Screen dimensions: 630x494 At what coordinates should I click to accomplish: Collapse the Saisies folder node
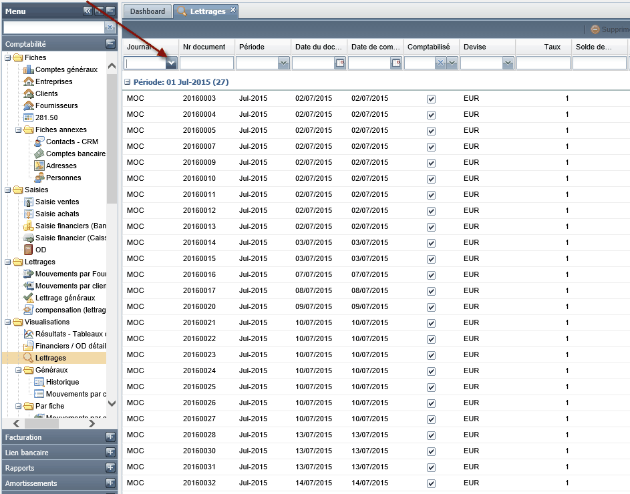click(x=7, y=190)
